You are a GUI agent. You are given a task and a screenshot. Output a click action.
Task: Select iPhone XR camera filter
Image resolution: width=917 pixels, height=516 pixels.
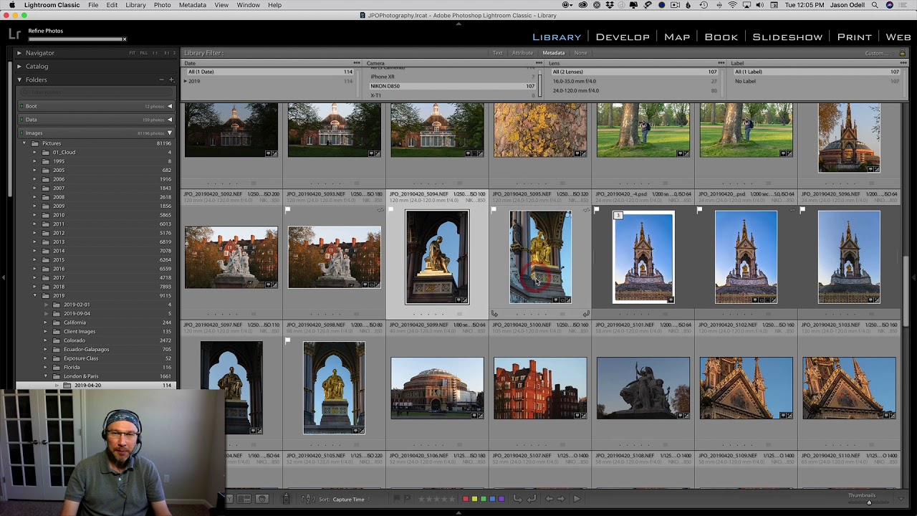pyautogui.click(x=451, y=77)
